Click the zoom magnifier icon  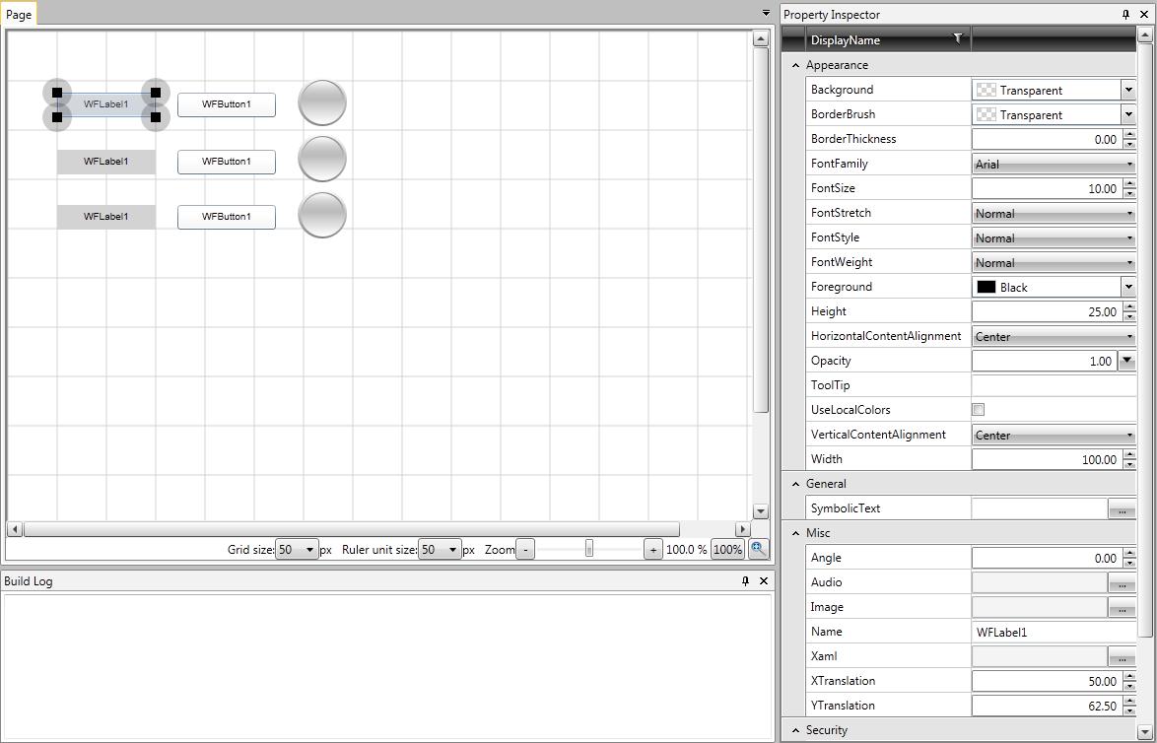pyautogui.click(x=758, y=549)
